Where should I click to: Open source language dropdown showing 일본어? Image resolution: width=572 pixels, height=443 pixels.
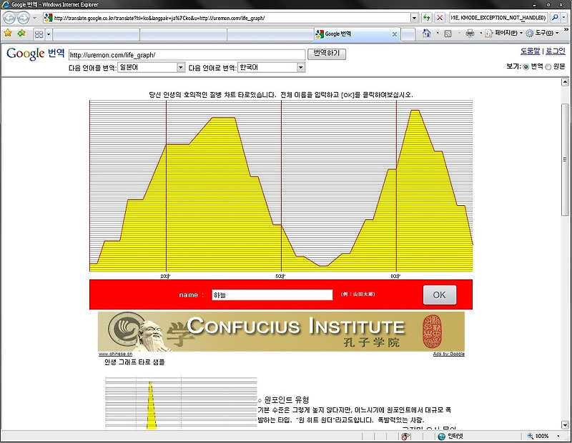point(151,67)
